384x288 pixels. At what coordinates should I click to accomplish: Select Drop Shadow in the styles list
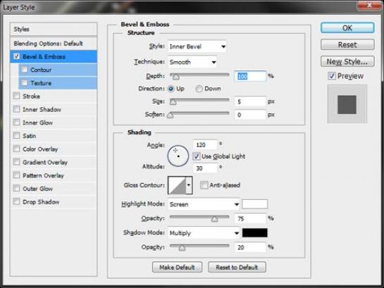pyautogui.click(x=41, y=202)
